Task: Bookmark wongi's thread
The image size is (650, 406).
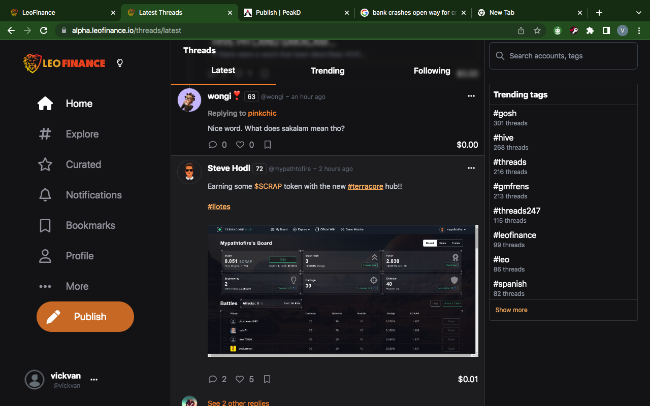Action: click(268, 145)
